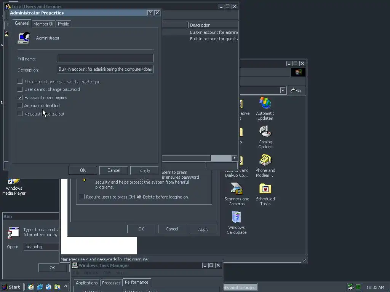The width and height of the screenshot is (390, 292).
Task: Click Apply in Administrator Properties
Action: [x=144, y=170]
